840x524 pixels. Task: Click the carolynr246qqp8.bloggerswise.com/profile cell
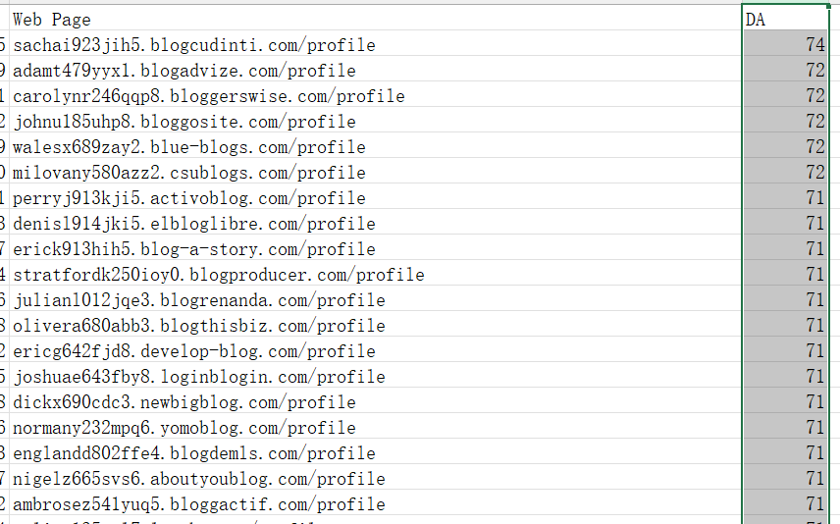point(375,95)
